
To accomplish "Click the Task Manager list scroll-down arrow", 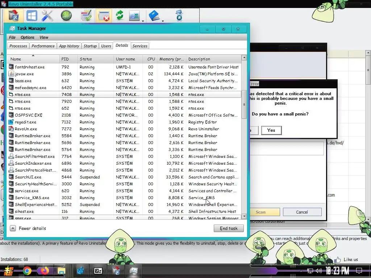I will (244, 216).
